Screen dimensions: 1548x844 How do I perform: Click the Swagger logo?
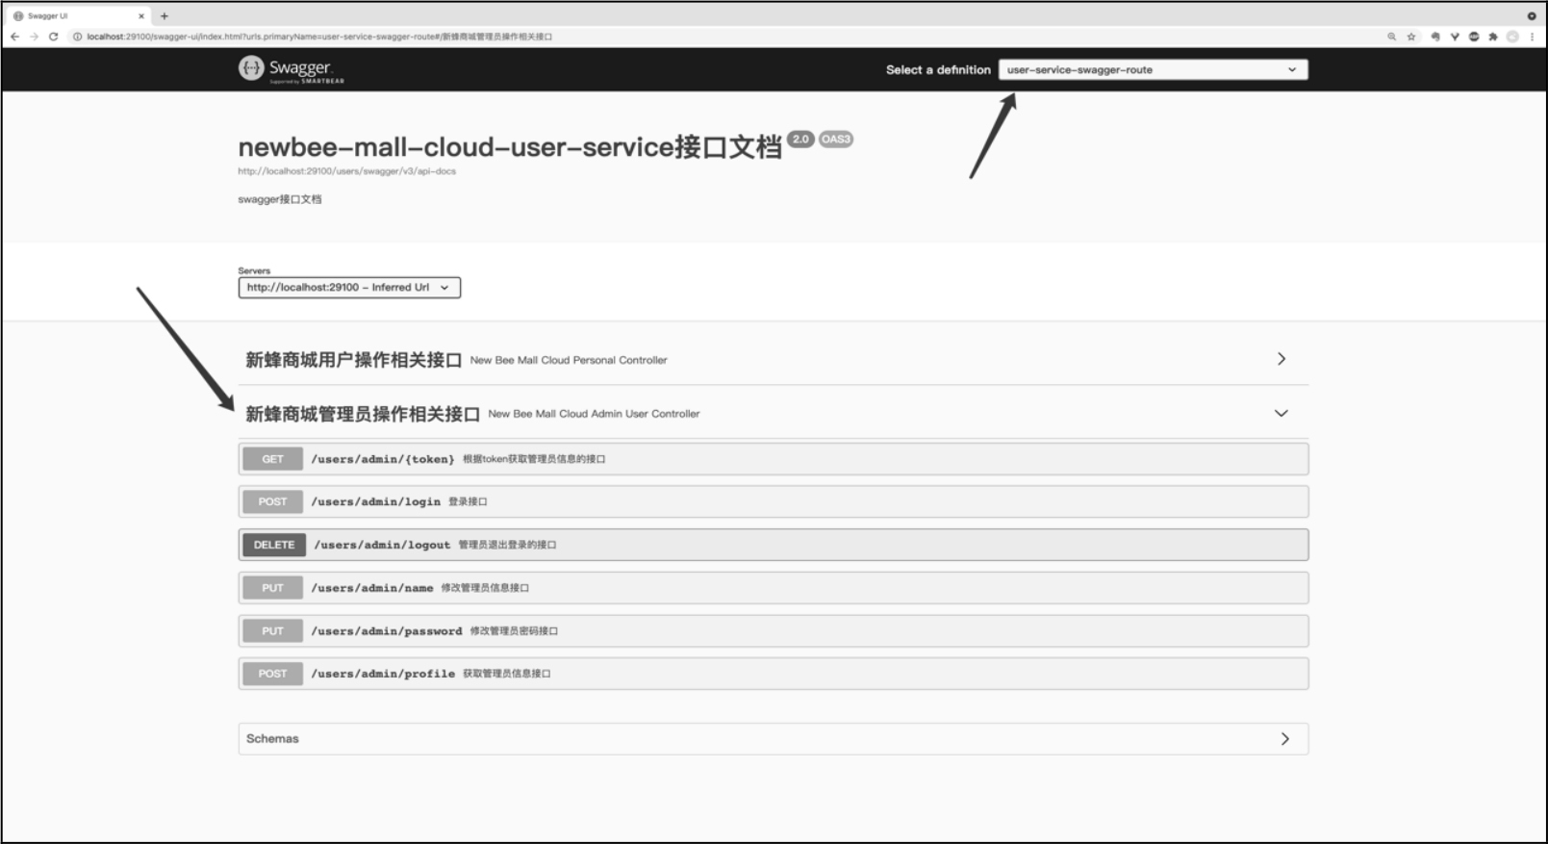tap(292, 69)
